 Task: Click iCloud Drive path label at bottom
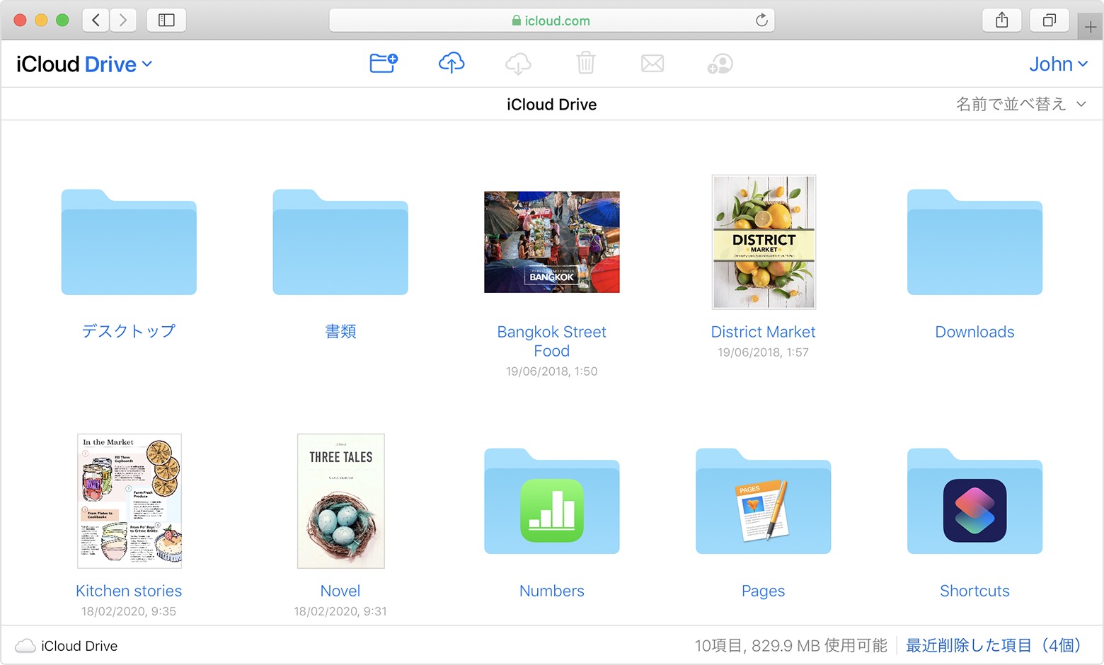tap(79, 646)
